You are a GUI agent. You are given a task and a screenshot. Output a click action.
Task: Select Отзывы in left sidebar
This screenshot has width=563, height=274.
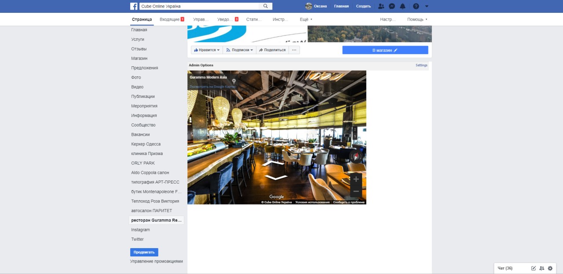coord(139,49)
